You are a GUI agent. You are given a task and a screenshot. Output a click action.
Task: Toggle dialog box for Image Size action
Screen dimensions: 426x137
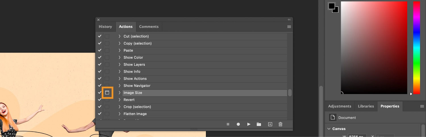(107, 93)
